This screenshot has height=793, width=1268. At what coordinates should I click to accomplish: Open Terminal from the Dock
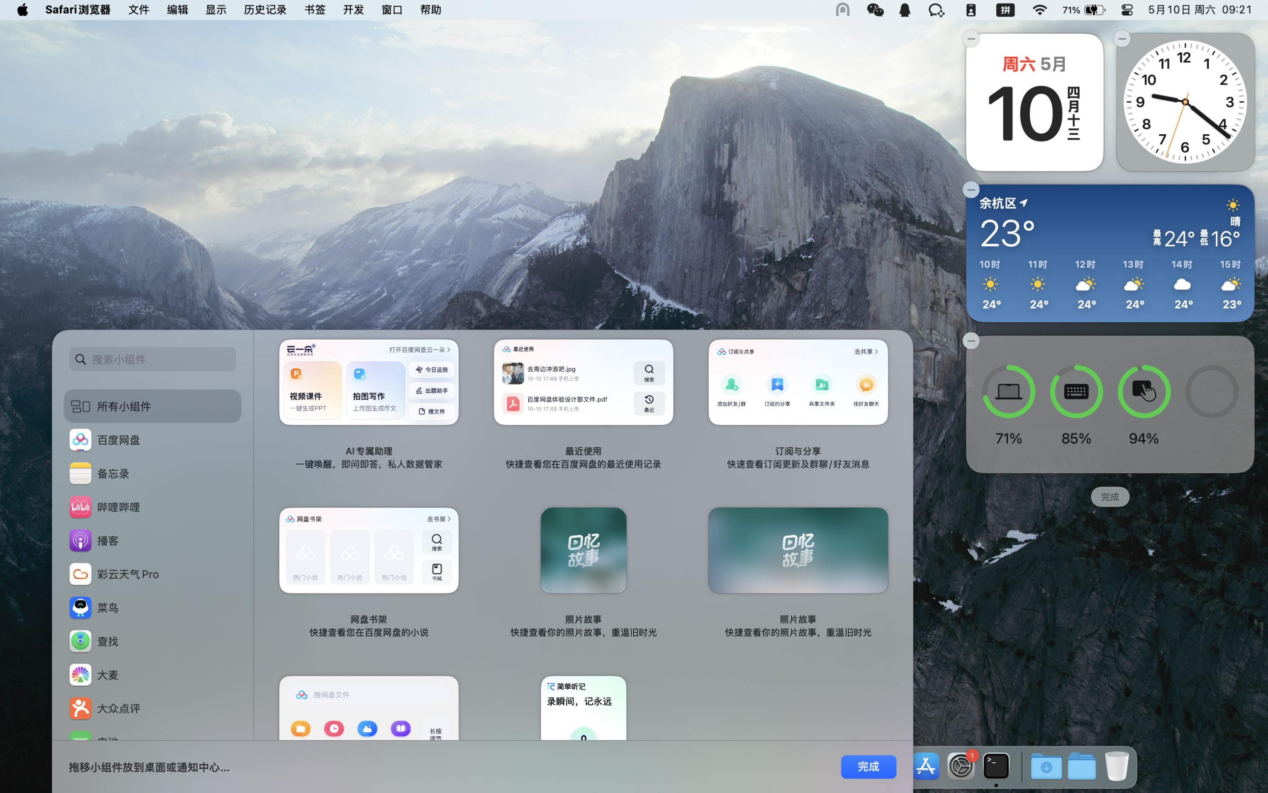tap(996, 766)
